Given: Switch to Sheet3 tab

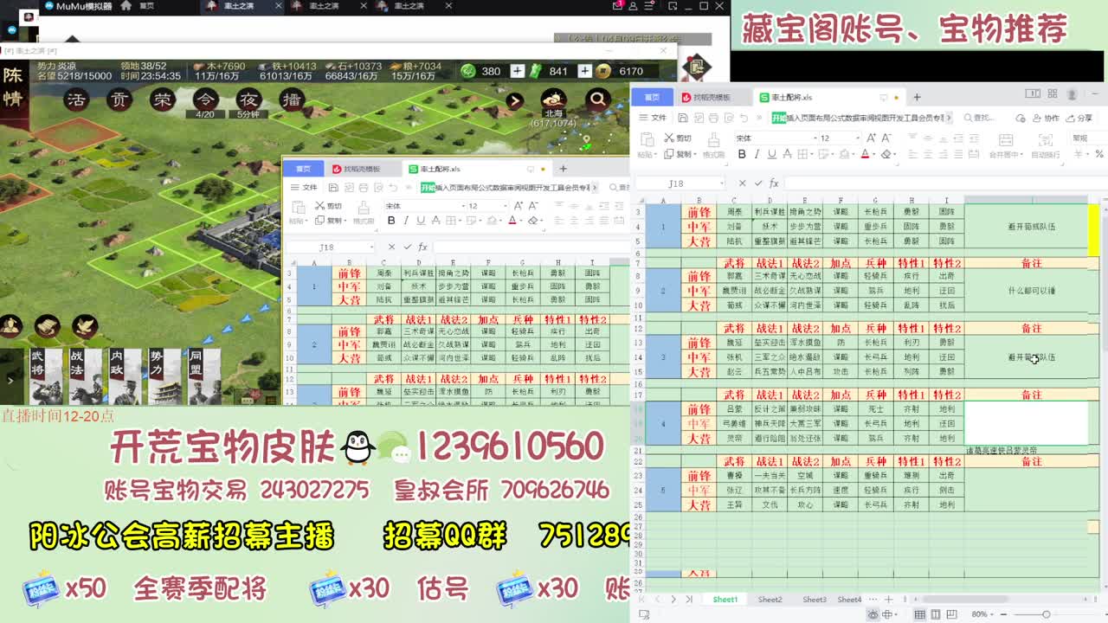Looking at the screenshot, I should click(814, 600).
